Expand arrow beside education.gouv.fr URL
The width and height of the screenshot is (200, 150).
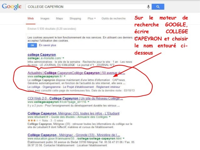pyautogui.click(x=124, y=138)
